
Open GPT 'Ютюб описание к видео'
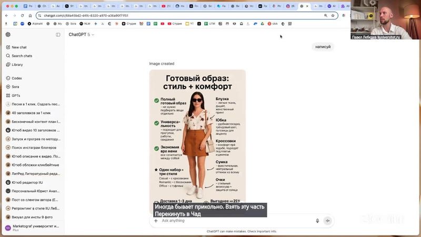[x=33, y=156]
